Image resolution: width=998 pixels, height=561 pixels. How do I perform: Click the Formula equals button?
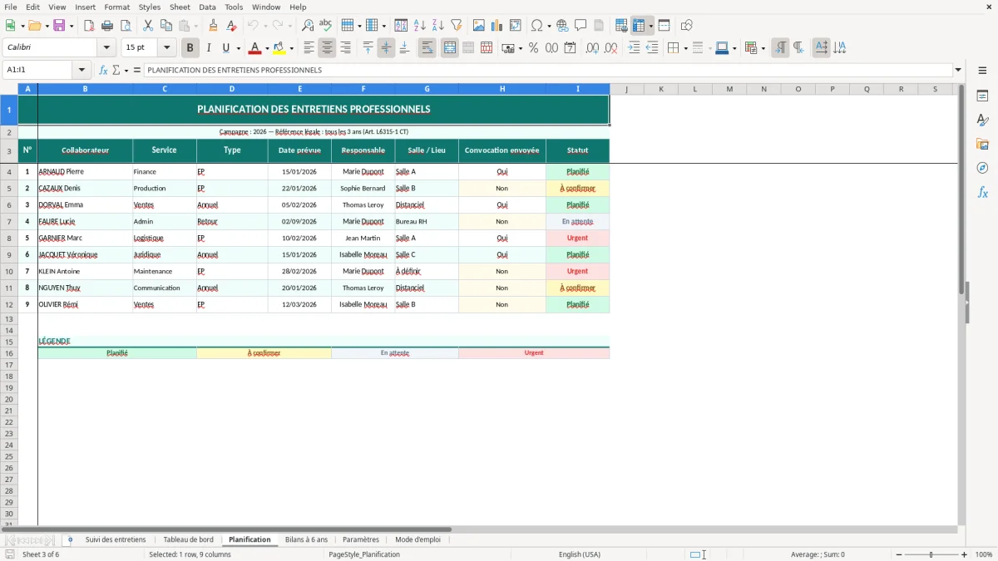click(136, 70)
